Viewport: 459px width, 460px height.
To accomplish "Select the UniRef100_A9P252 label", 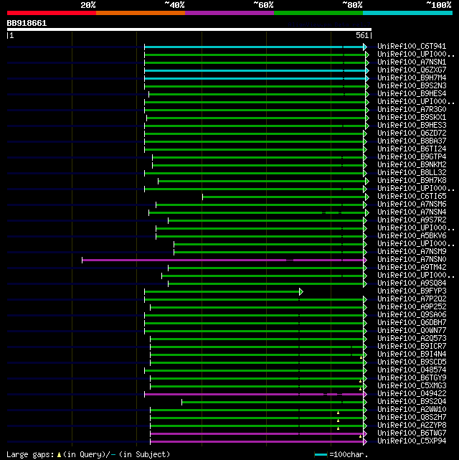I will (412, 307).
